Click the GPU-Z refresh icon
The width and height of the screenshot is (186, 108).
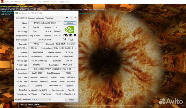click(x=71, y=18)
